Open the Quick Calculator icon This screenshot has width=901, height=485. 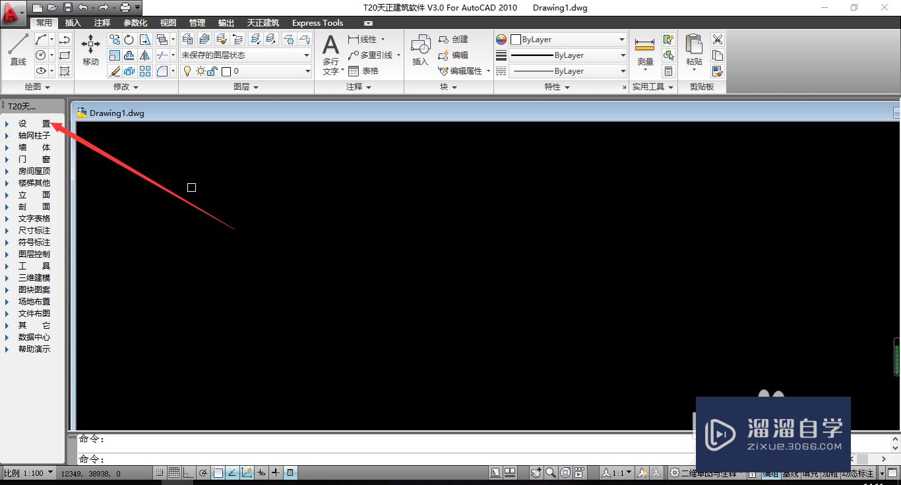point(669,71)
